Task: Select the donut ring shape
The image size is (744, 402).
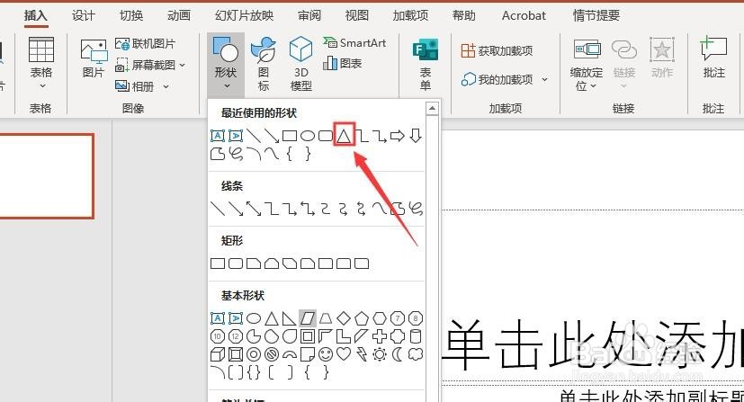Action: pyautogui.click(x=254, y=354)
